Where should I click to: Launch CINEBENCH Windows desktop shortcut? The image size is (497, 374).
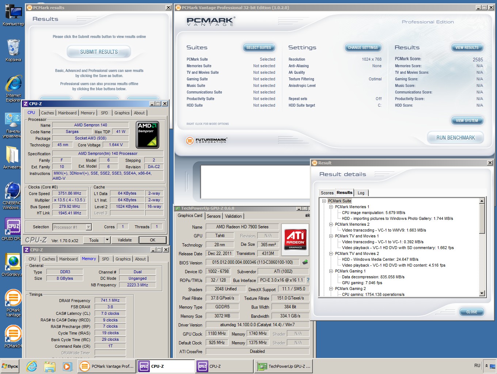coord(12,196)
